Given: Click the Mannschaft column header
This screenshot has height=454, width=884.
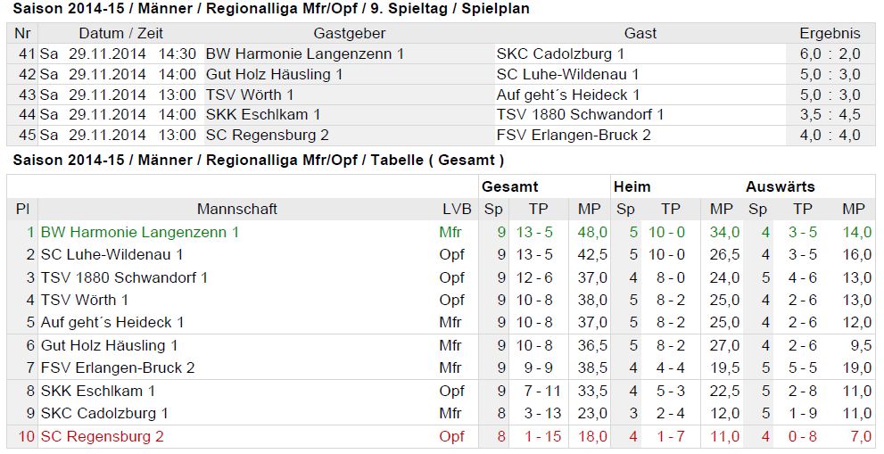Looking at the screenshot, I should (236, 210).
